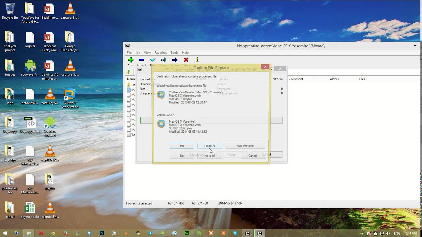Image resolution: width=422 pixels, height=237 pixels.
Task: Open the Edit menu in 7-Zip
Action: [138, 53]
